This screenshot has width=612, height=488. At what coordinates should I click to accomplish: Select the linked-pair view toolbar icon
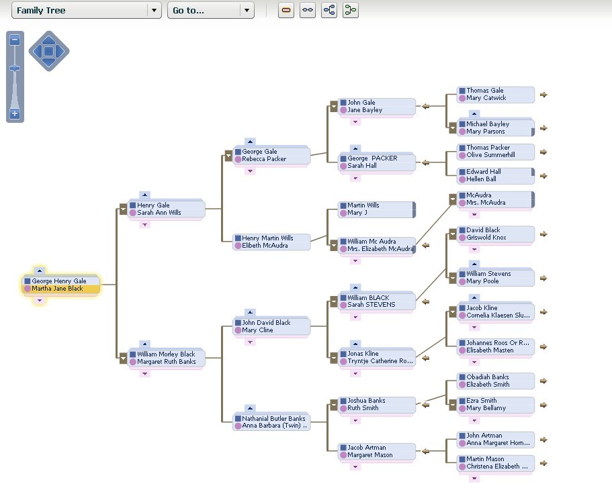(308, 10)
